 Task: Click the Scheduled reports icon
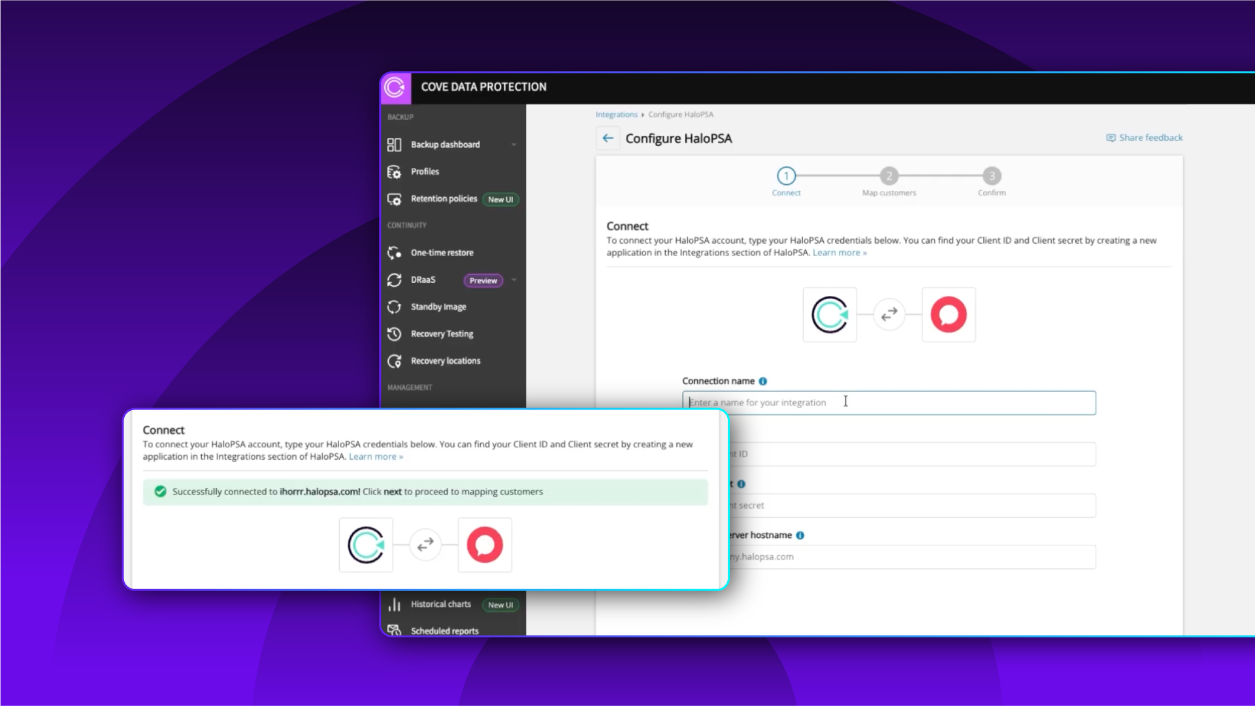coord(394,630)
